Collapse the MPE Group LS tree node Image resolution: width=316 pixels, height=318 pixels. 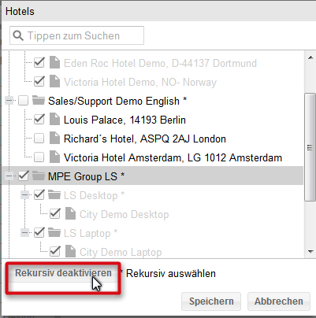tap(9, 176)
